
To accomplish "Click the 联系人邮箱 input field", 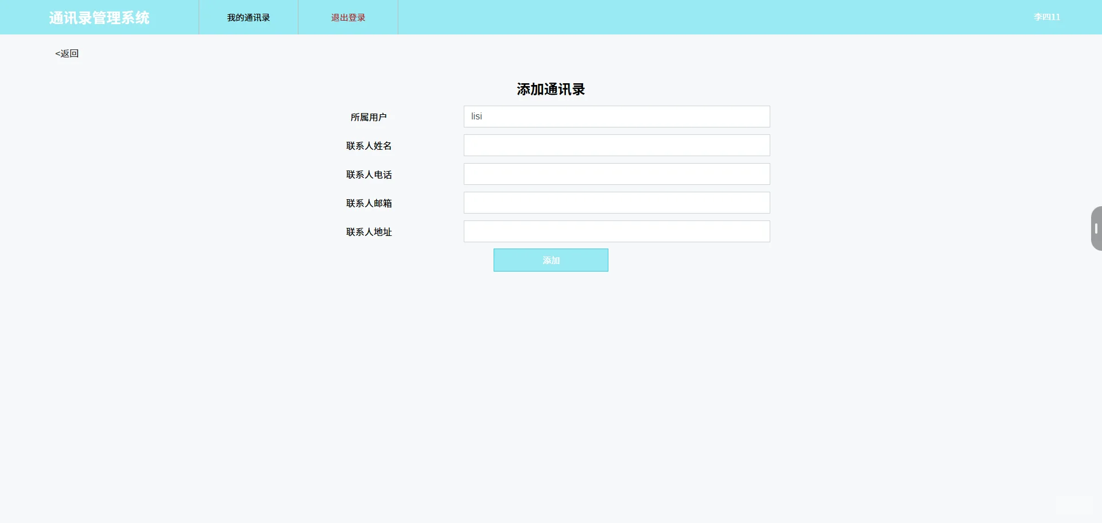I will [x=616, y=203].
